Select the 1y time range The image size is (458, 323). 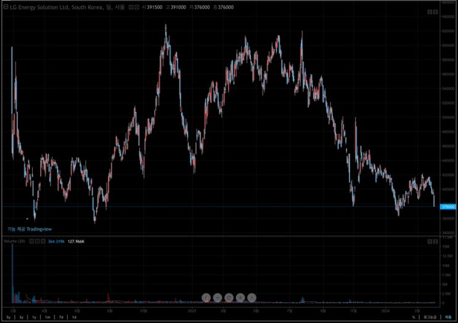coord(34,316)
